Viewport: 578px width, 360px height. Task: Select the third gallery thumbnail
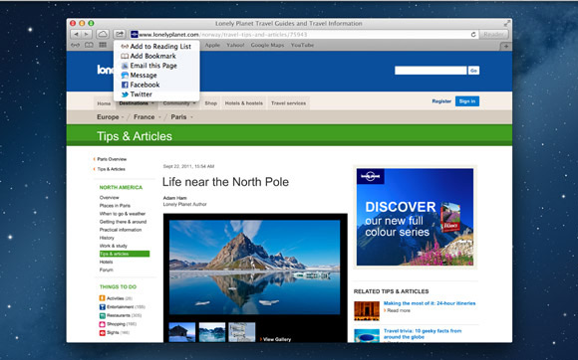(x=242, y=332)
